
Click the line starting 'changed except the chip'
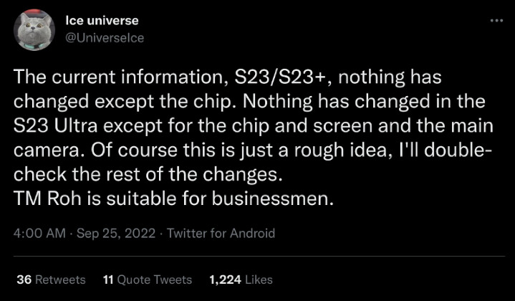click(249, 102)
